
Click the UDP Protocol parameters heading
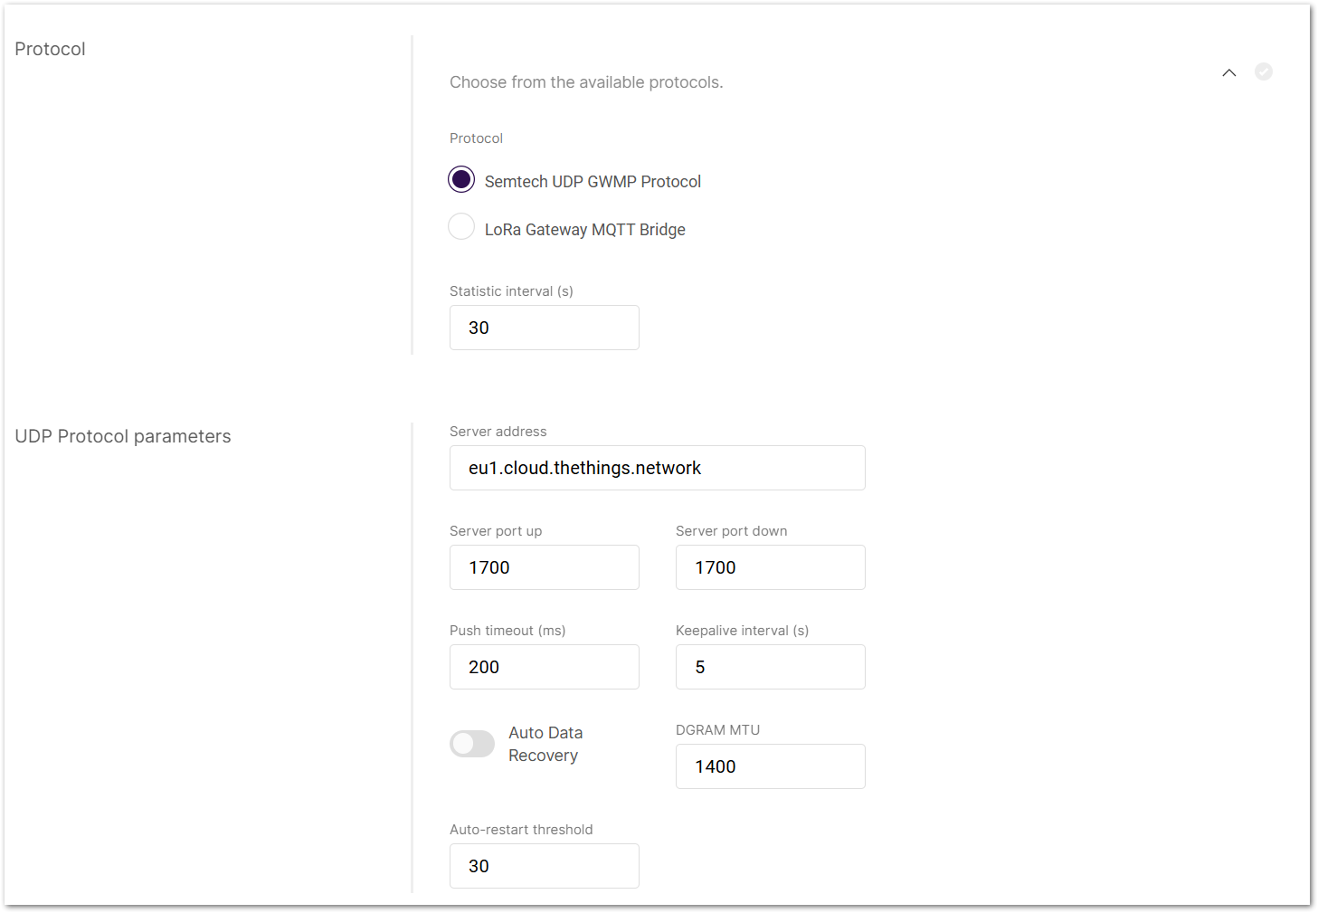click(x=123, y=436)
